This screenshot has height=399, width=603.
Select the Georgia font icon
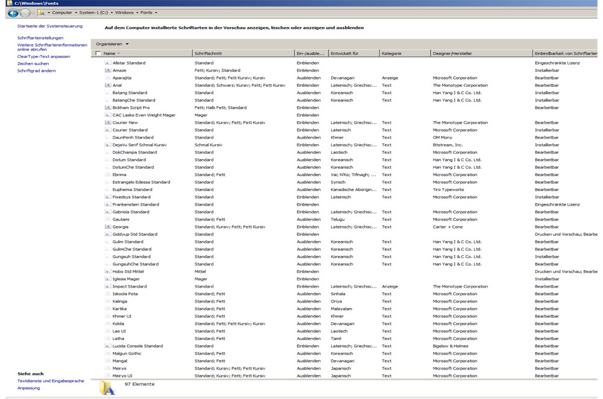point(108,227)
